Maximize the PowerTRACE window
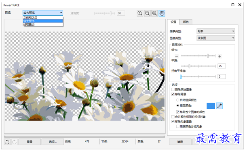This screenshot has width=245, height=151. click(x=233, y=5)
